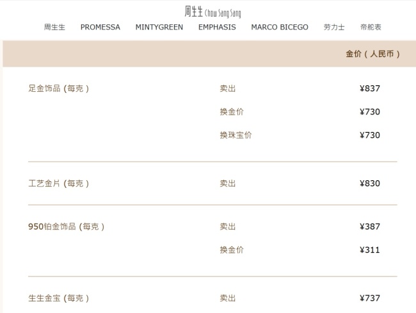Click the 换珠宝价 label
This screenshot has height=313, width=416.
click(x=236, y=135)
